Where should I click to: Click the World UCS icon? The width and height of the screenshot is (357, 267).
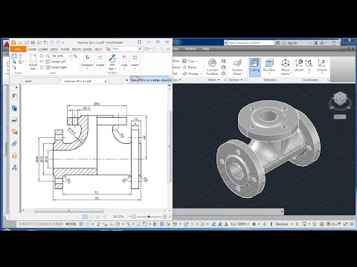pos(299,66)
